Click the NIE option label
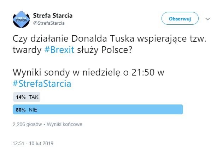 [x=33, y=110]
